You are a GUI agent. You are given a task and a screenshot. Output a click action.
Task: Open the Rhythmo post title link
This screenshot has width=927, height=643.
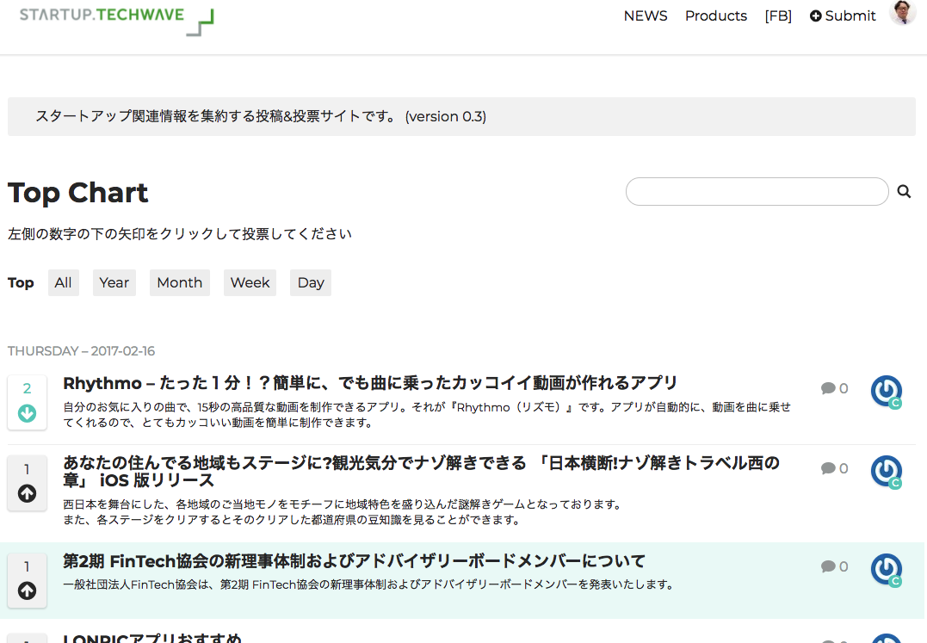(x=370, y=383)
